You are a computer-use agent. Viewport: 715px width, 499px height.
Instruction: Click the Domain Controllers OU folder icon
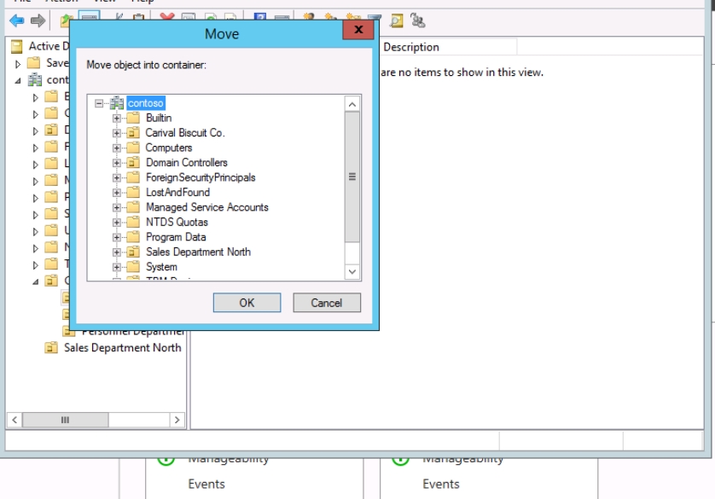133,163
